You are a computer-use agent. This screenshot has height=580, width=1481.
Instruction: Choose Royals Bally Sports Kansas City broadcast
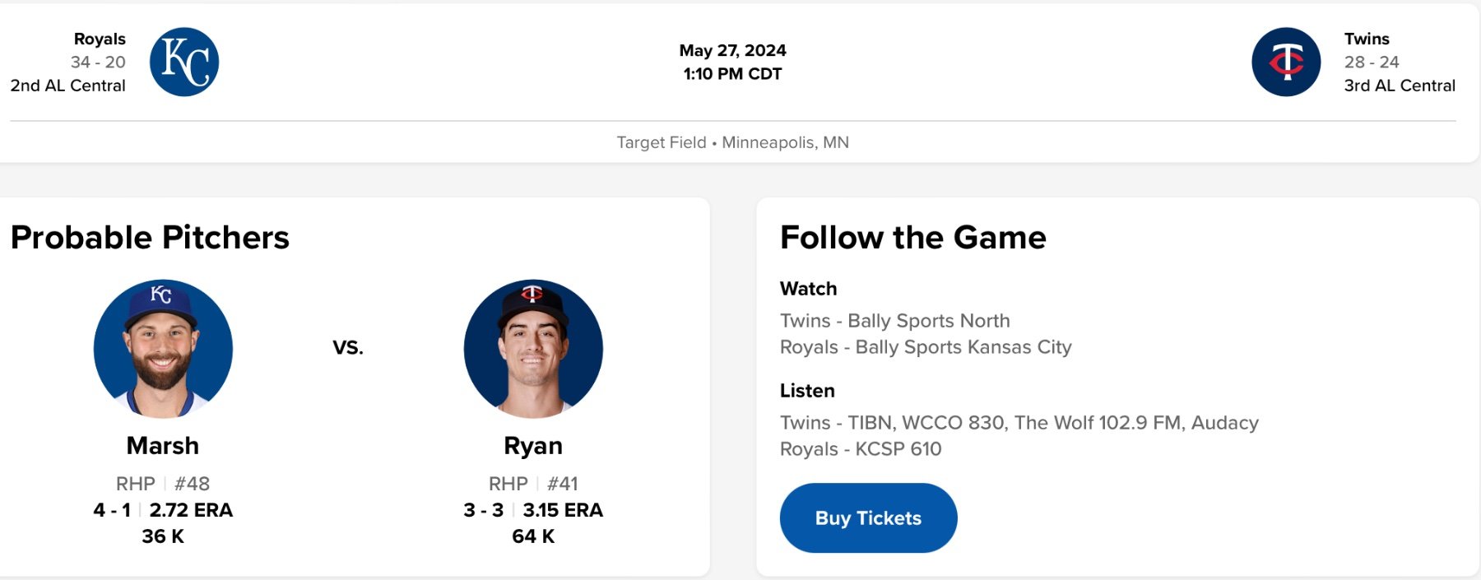pos(926,347)
